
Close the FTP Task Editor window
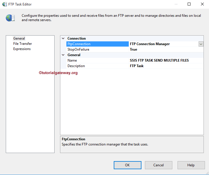pyautogui.click(x=202, y=4)
